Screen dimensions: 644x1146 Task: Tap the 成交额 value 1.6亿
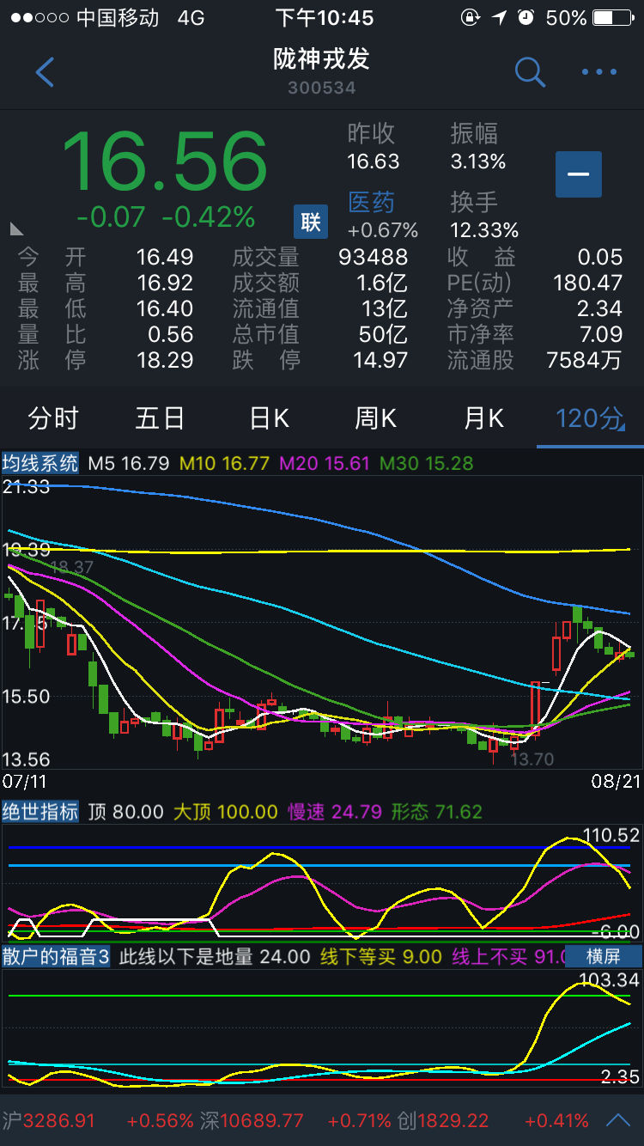[382, 283]
